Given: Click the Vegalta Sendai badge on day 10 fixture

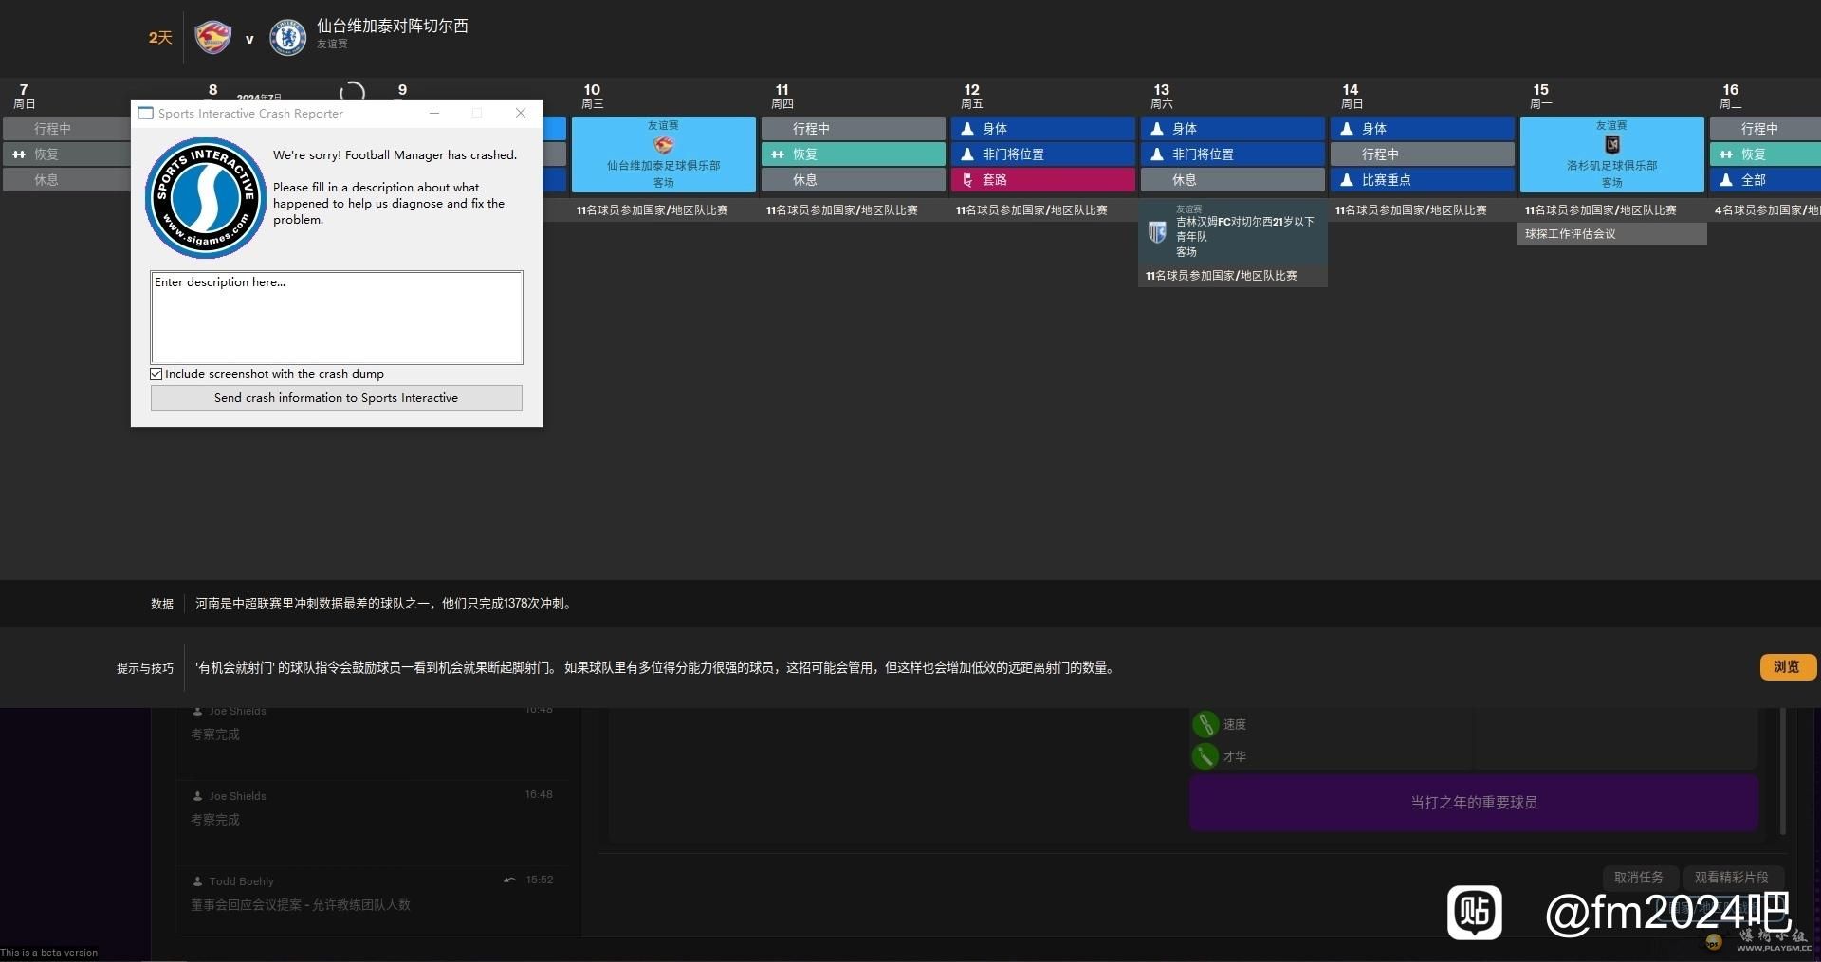Looking at the screenshot, I should (x=663, y=145).
